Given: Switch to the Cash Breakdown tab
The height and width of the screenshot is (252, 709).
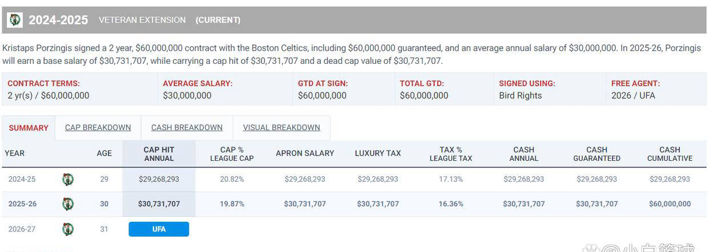Looking at the screenshot, I should tap(187, 128).
